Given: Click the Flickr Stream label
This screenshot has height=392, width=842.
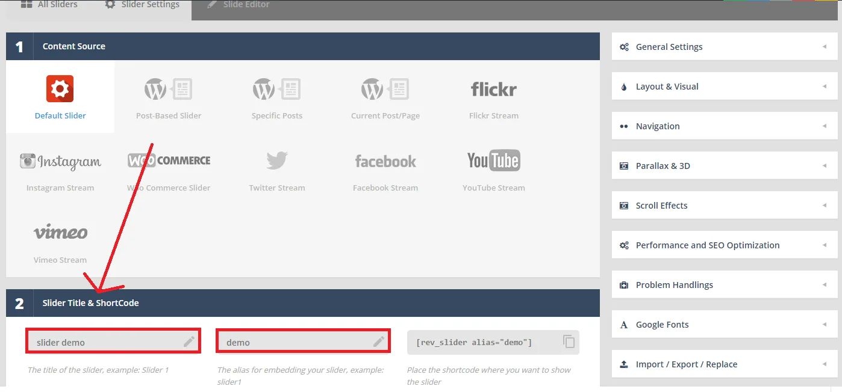Looking at the screenshot, I should click(494, 115).
